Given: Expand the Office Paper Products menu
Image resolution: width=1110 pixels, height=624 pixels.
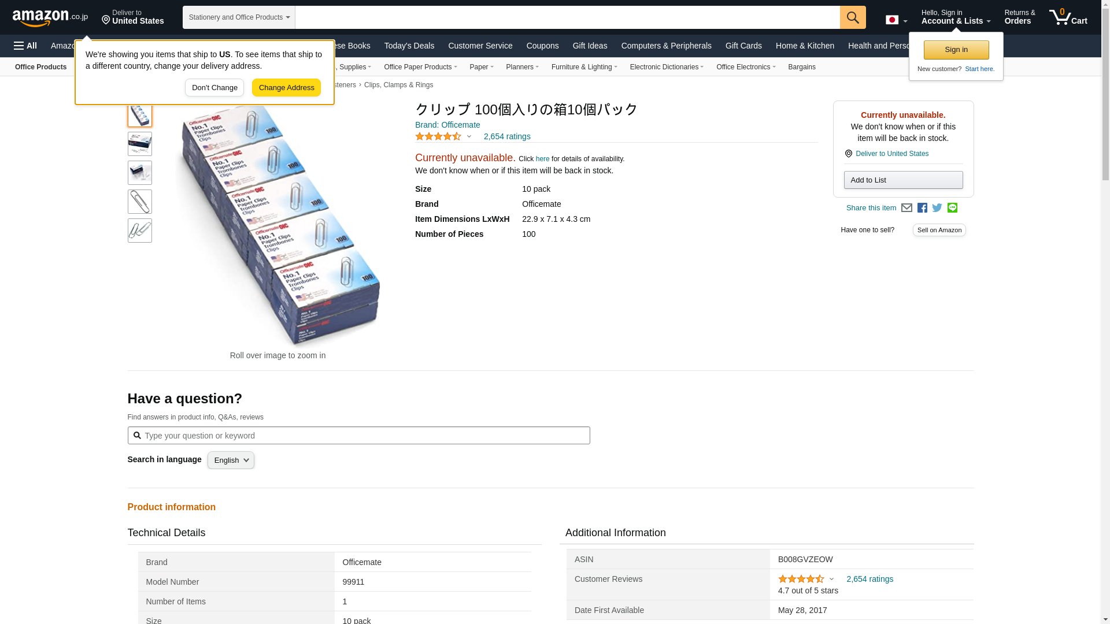Looking at the screenshot, I should pyautogui.click(x=420, y=67).
